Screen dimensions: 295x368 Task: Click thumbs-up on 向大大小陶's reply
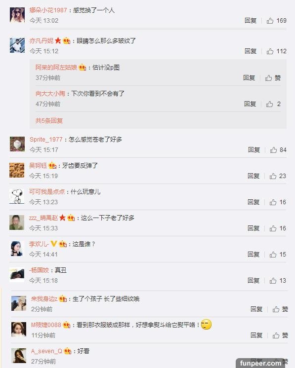[x=269, y=104]
